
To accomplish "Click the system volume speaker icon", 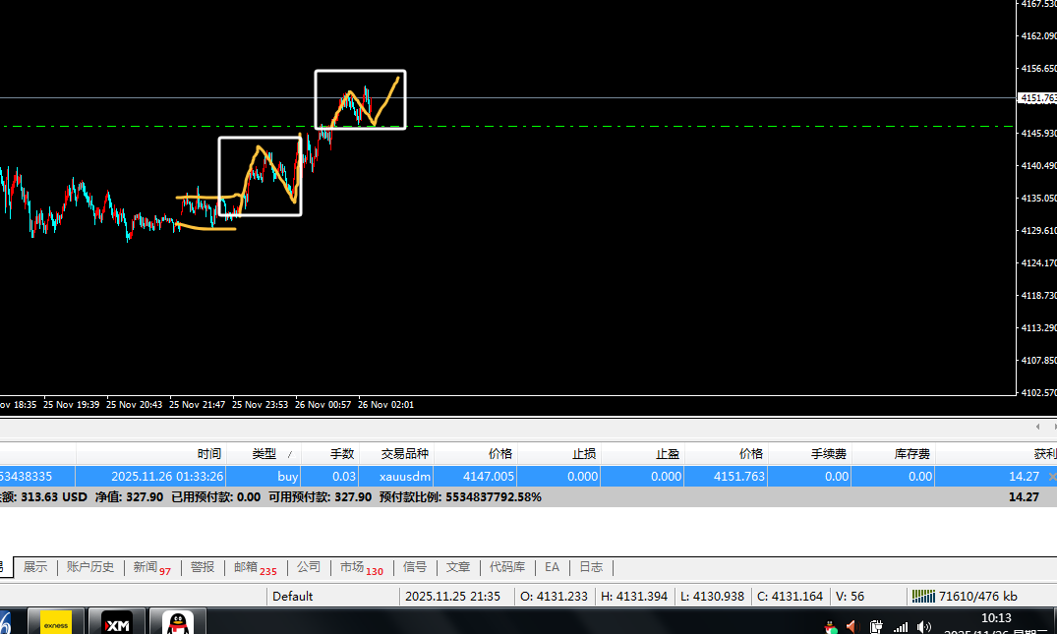I will pos(923,626).
